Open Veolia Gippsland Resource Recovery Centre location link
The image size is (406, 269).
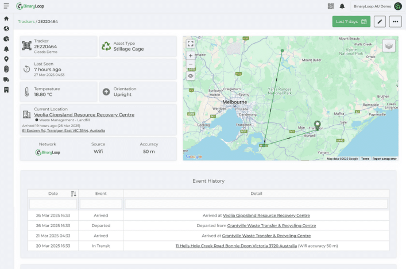pyautogui.click(x=84, y=114)
